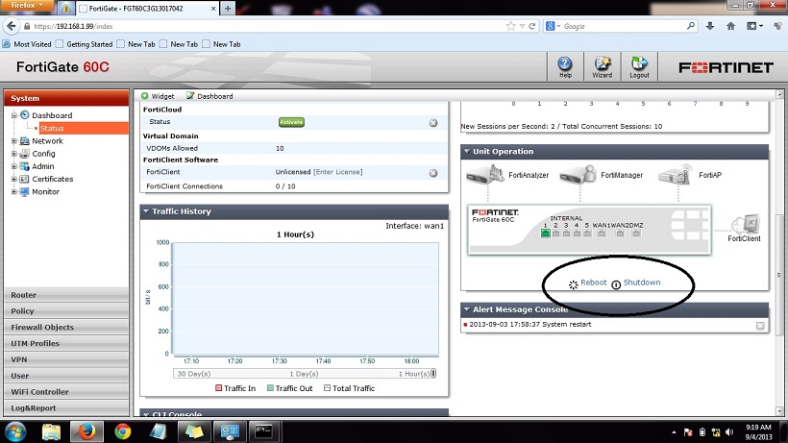Open the Network tree item
Image resolution: width=788 pixels, height=443 pixels.
[47, 141]
